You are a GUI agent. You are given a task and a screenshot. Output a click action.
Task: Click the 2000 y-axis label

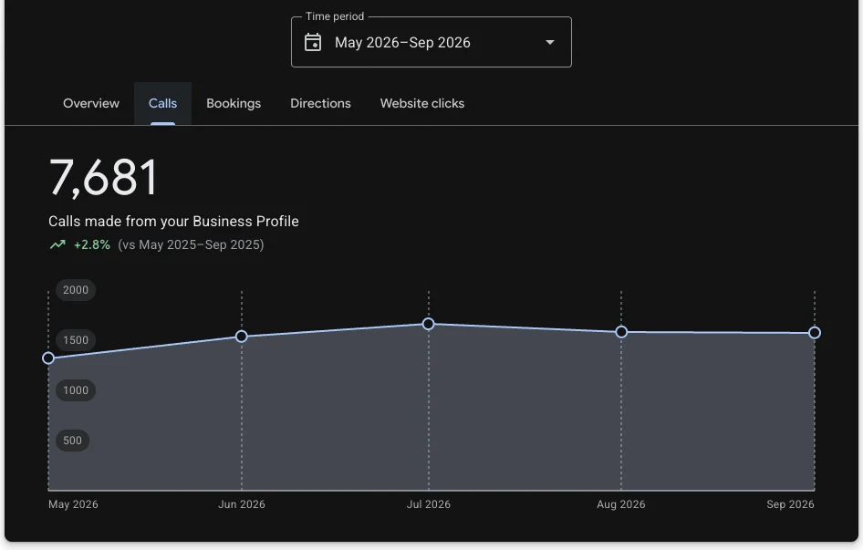[76, 290]
